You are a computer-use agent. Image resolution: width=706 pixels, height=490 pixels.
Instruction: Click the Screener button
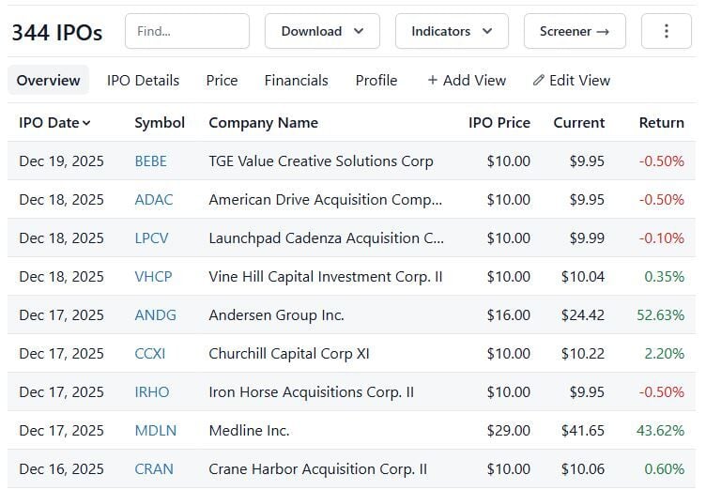click(574, 31)
